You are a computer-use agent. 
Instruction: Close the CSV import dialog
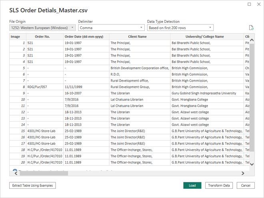258,4
